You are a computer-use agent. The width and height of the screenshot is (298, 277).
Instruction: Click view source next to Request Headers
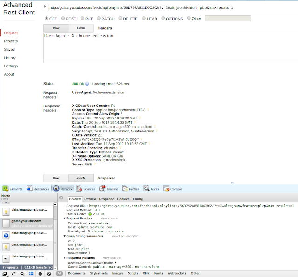pos(109,218)
